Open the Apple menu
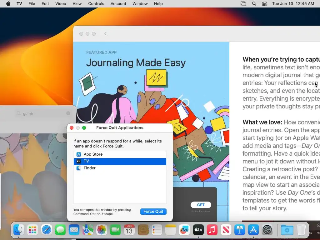Viewport: 320px width, 240px height. click(8, 4)
